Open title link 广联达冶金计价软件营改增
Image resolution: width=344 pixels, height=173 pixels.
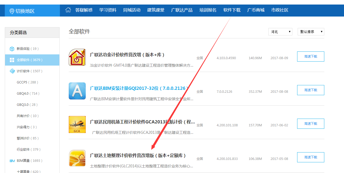[x=127, y=55]
